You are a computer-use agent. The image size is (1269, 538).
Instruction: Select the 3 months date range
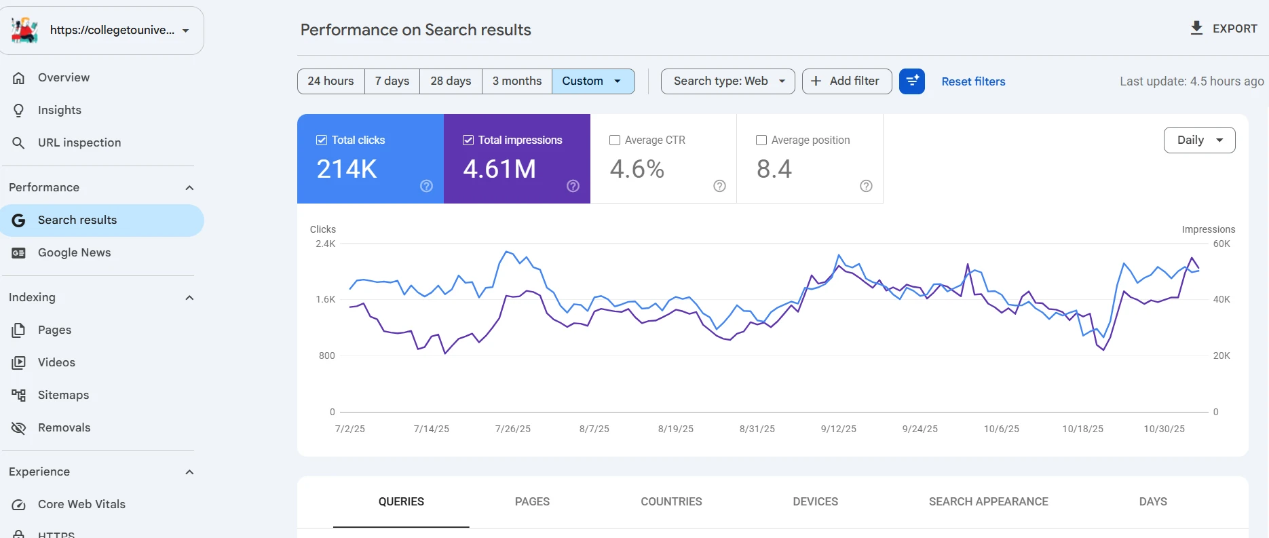[517, 81]
